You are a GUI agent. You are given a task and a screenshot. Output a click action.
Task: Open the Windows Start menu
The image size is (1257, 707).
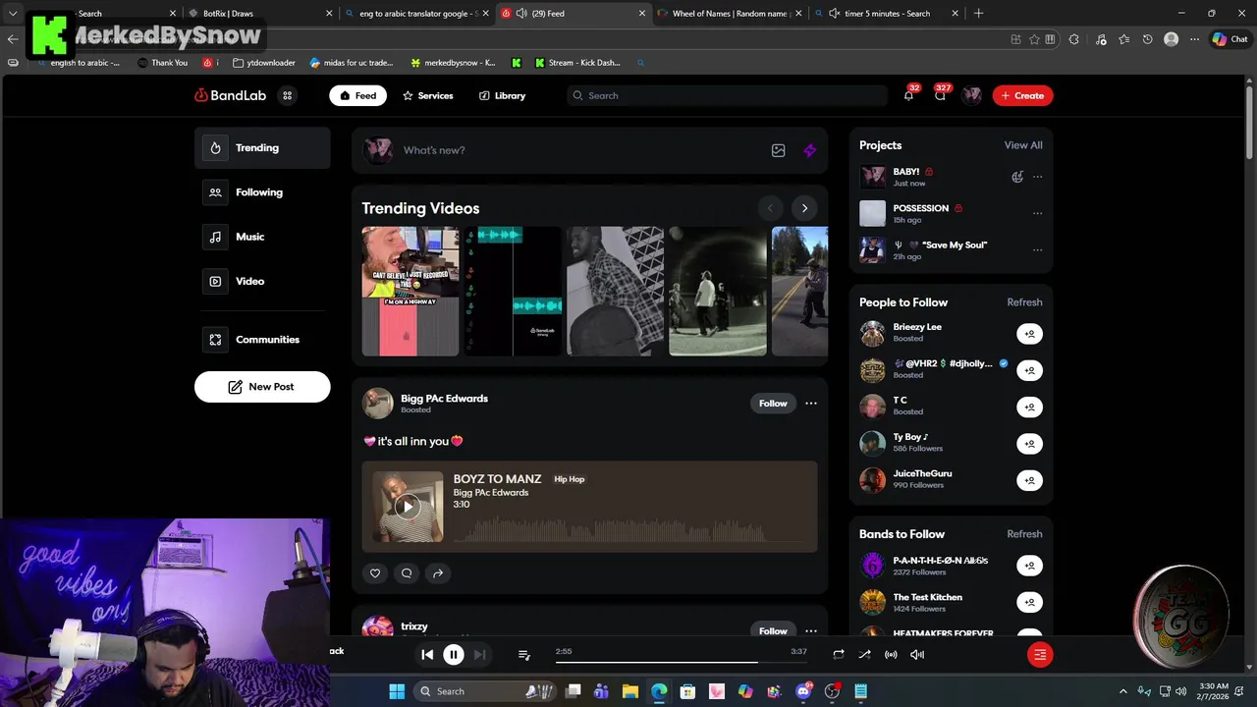tap(397, 691)
